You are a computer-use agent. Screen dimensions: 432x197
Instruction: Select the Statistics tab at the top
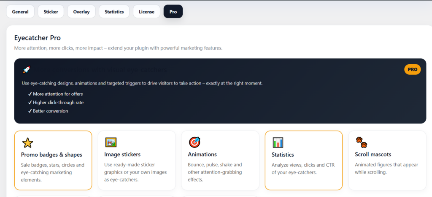pyautogui.click(x=114, y=12)
